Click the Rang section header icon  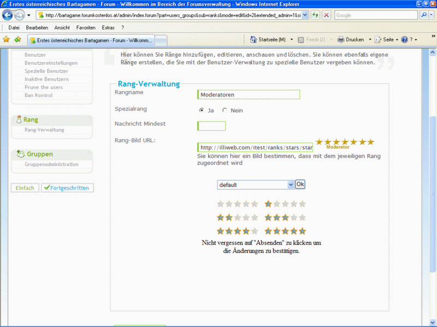click(19, 119)
